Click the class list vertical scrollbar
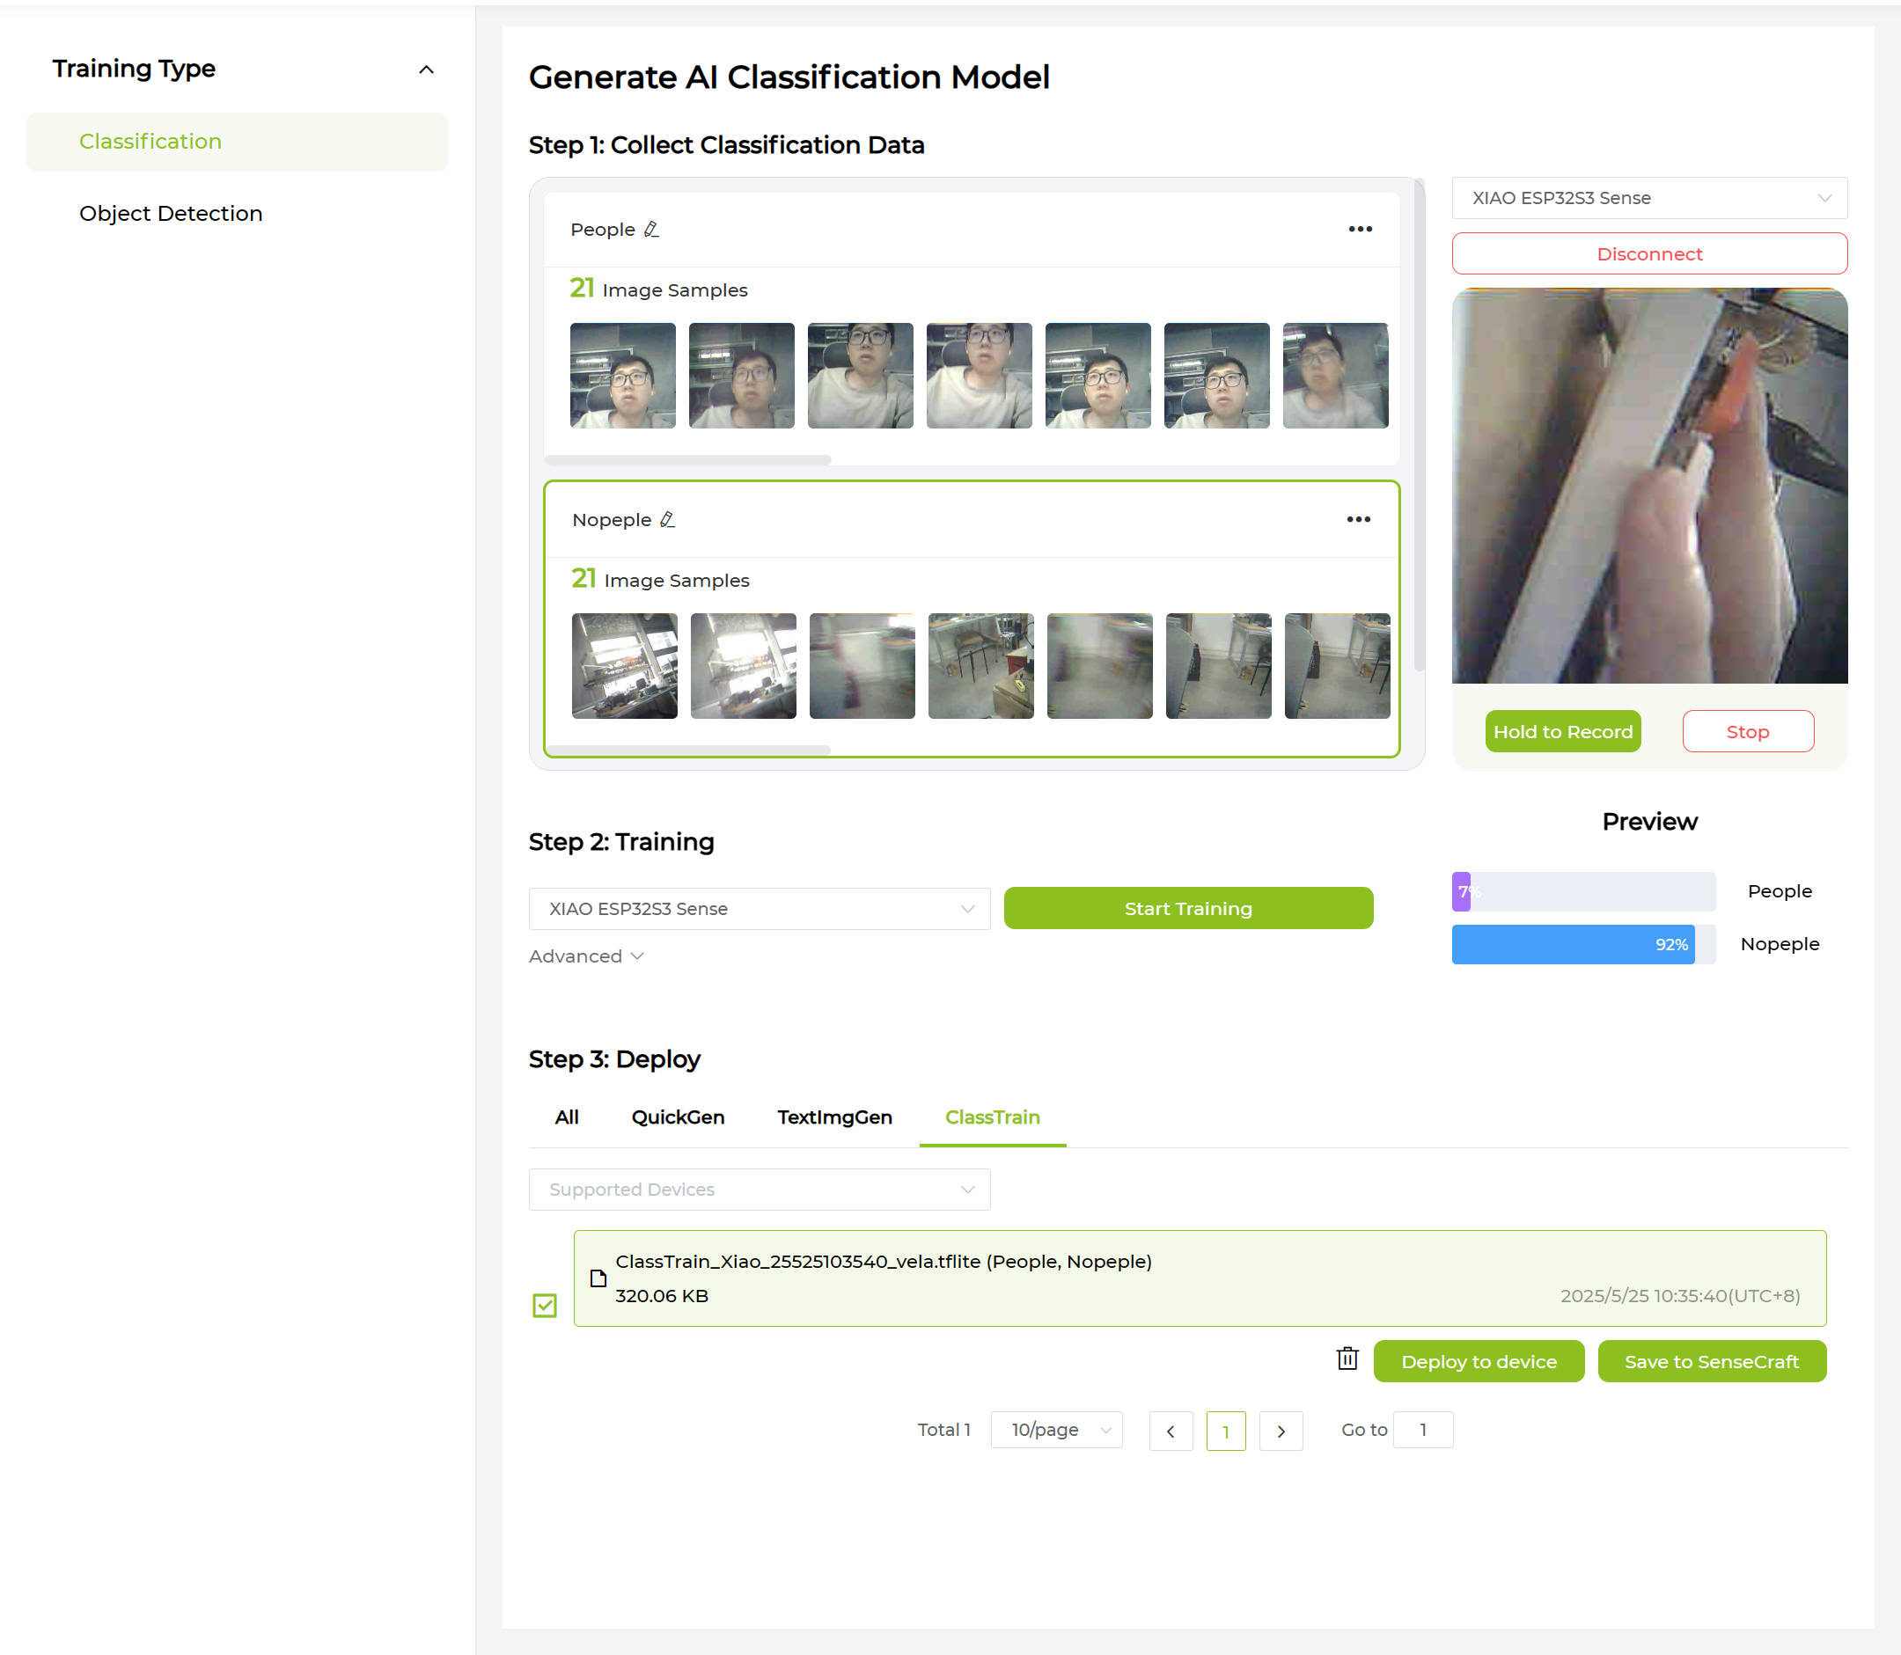The width and height of the screenshot is (1901, 1655). coord(1419,425)
